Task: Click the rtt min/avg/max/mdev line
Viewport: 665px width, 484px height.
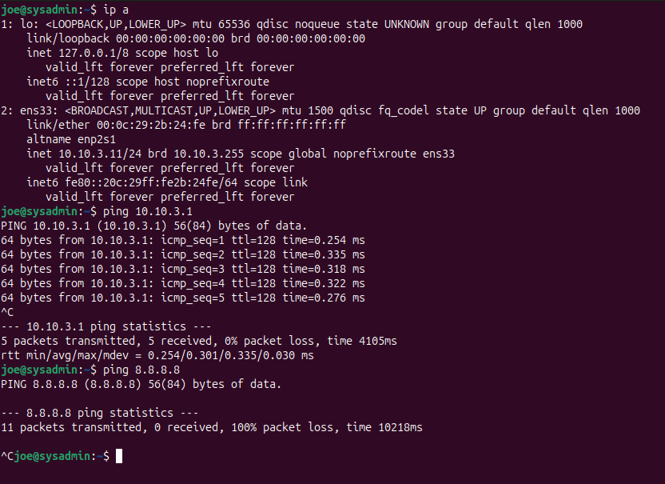Action: (x=157, y=355)
